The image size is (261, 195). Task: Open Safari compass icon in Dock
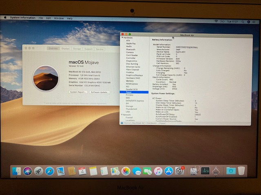[x=50, y=171]
